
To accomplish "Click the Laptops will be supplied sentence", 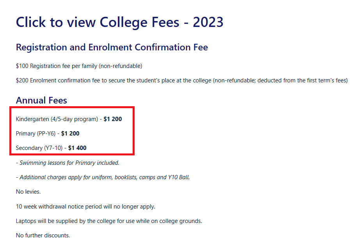I will pos(109,221).
